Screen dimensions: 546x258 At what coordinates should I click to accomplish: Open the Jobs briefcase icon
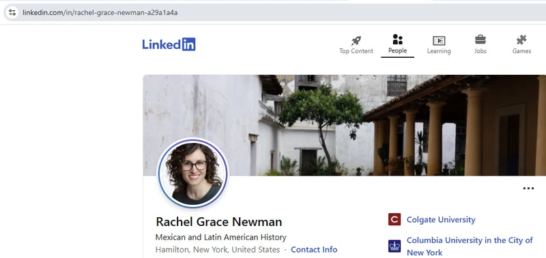480,39
